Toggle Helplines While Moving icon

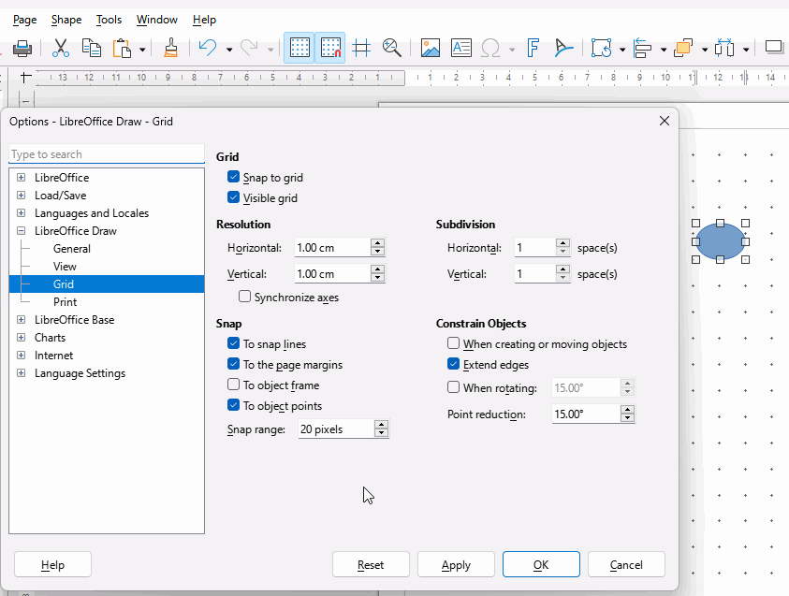click(361, 49)
